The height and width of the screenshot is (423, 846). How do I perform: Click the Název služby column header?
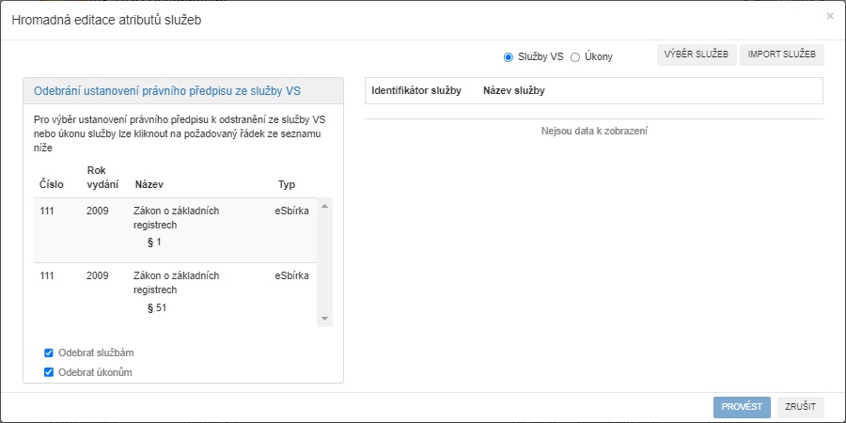[x=513, y=91]
